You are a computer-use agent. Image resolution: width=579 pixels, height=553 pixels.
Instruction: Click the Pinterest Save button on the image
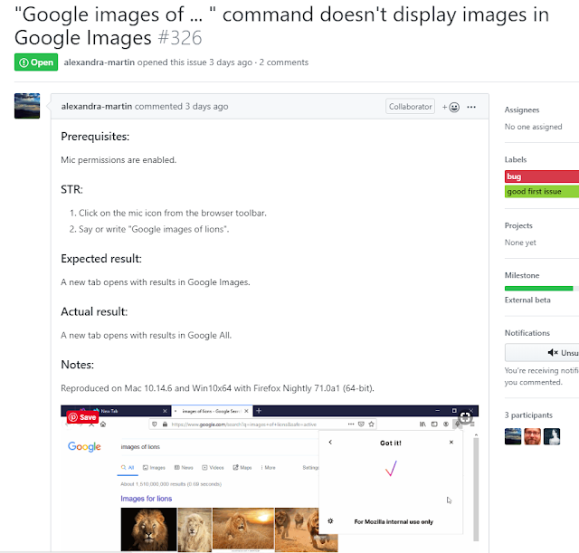(x=82, y=417)
